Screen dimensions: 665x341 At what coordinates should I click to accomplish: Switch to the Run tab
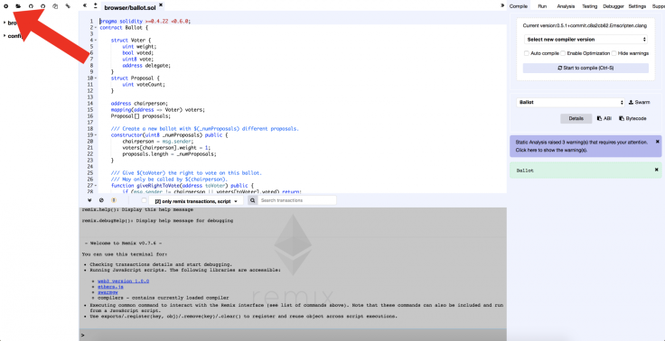(542, 6)
